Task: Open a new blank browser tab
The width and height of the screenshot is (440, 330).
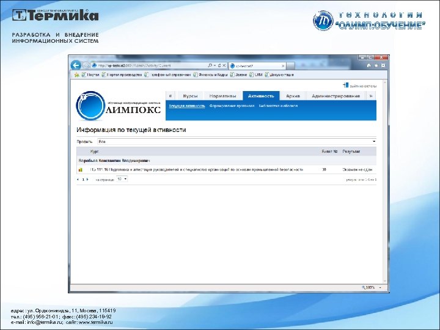Action: coord(290,66)
